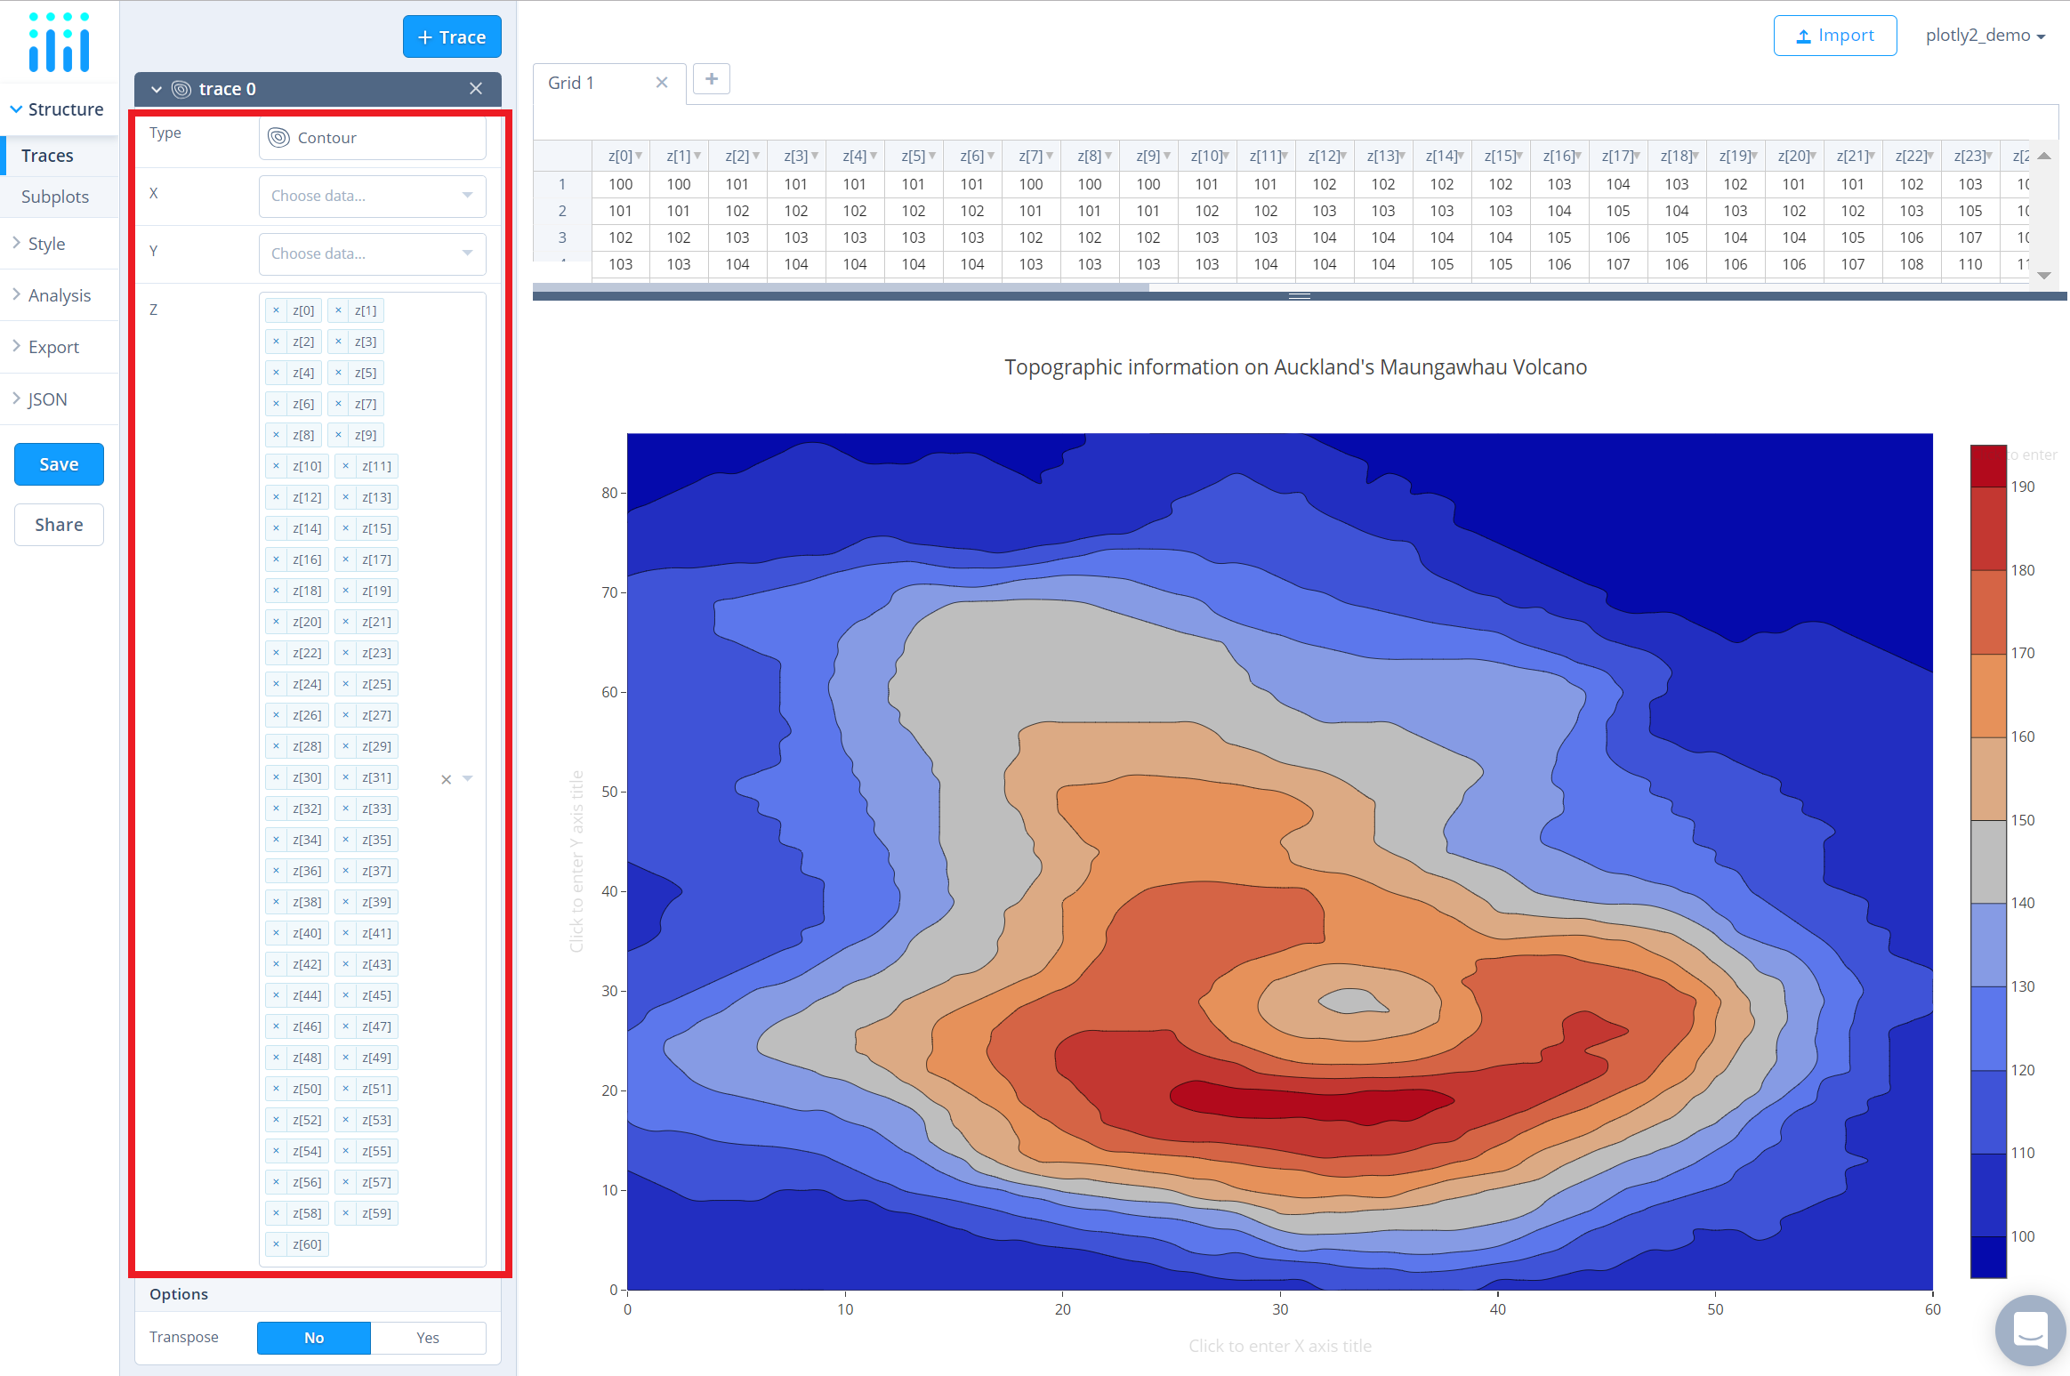Select the Style section in the sidebar
Viewport: 2070px width, 1376px height.
[46, 243]
